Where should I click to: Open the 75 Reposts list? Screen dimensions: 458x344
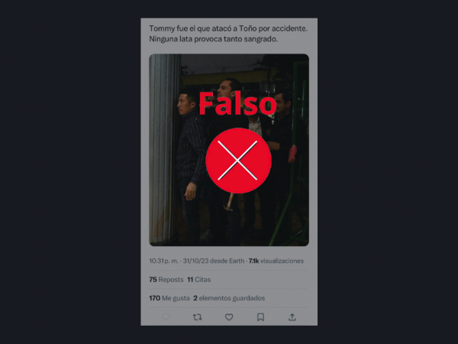coord(166,280)
